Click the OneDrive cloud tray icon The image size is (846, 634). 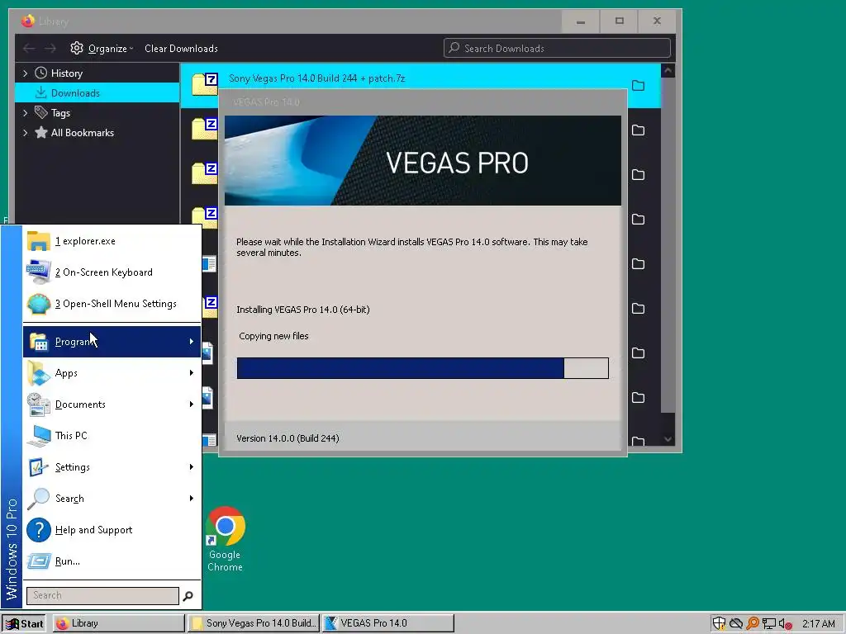point(736,624)
